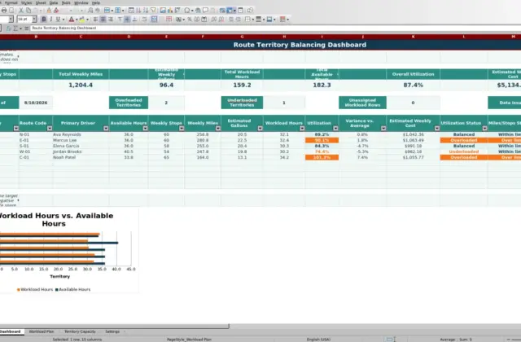Image resolution: width=521 pixels, height=342 pixels.
Task: Click the Sort Ascending icon
Action: pos(138,11)
